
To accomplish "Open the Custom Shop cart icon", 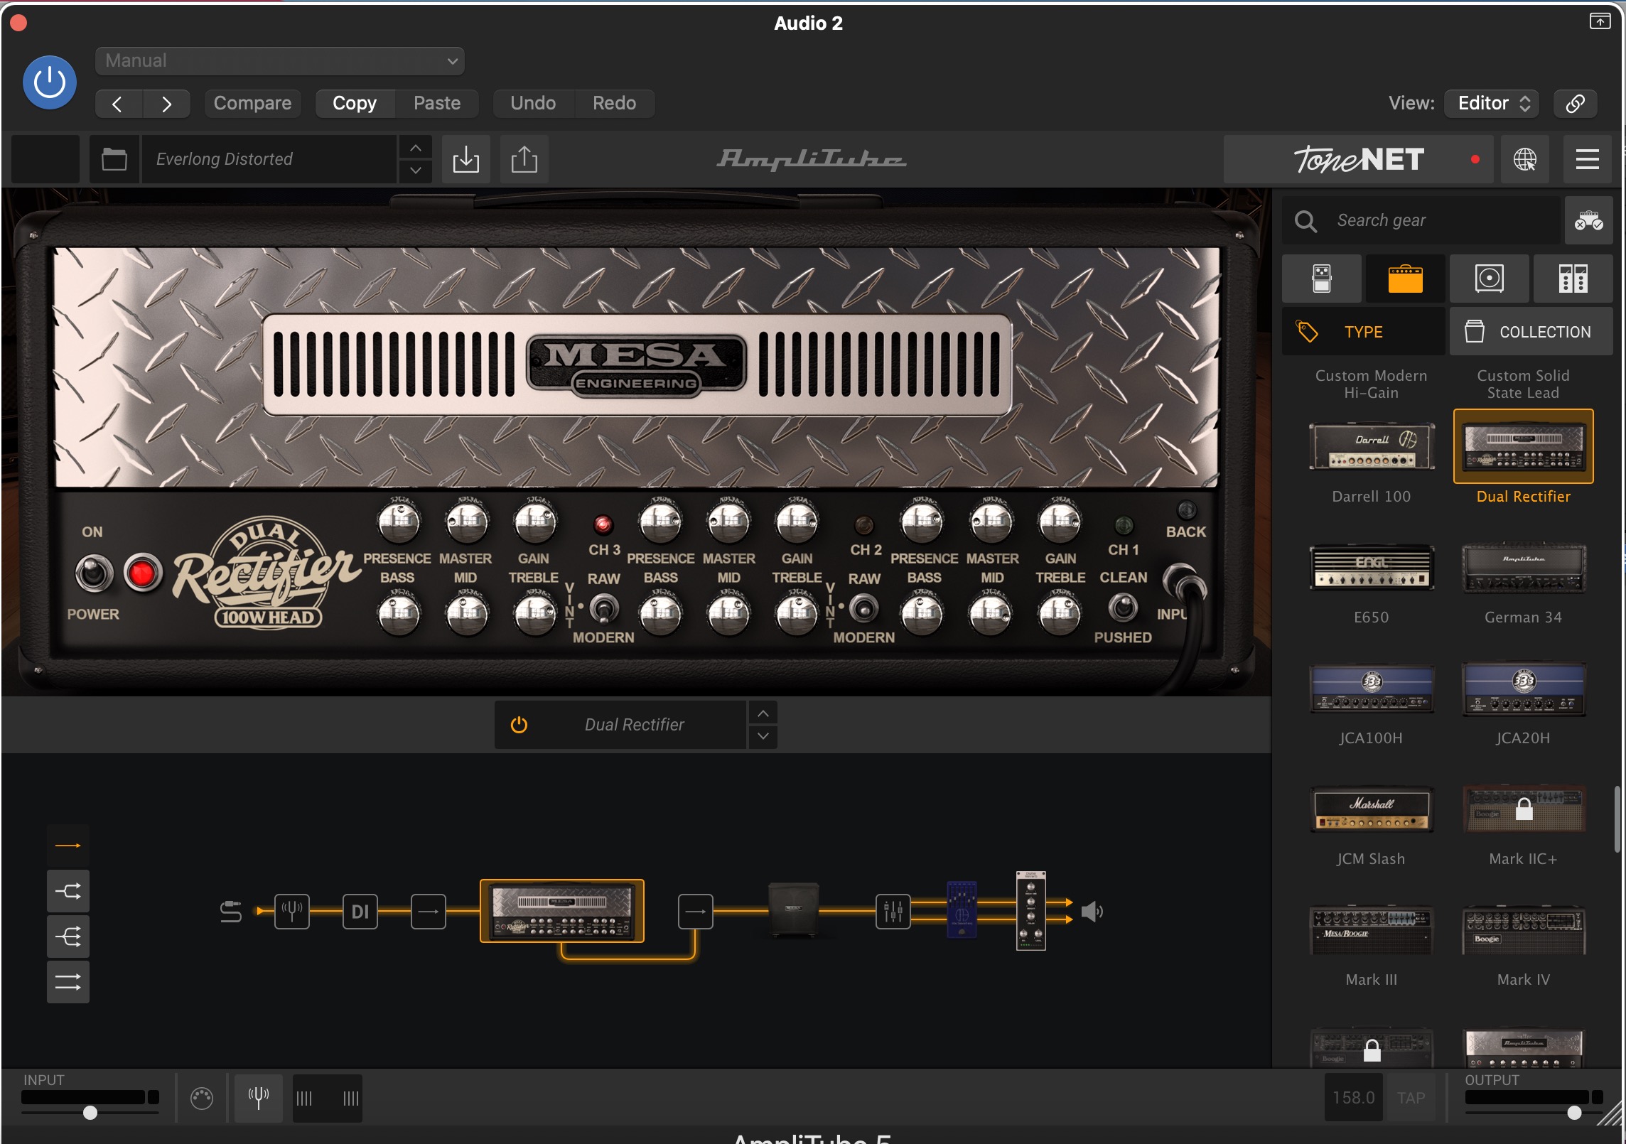I will click(x=1588, y=221).
